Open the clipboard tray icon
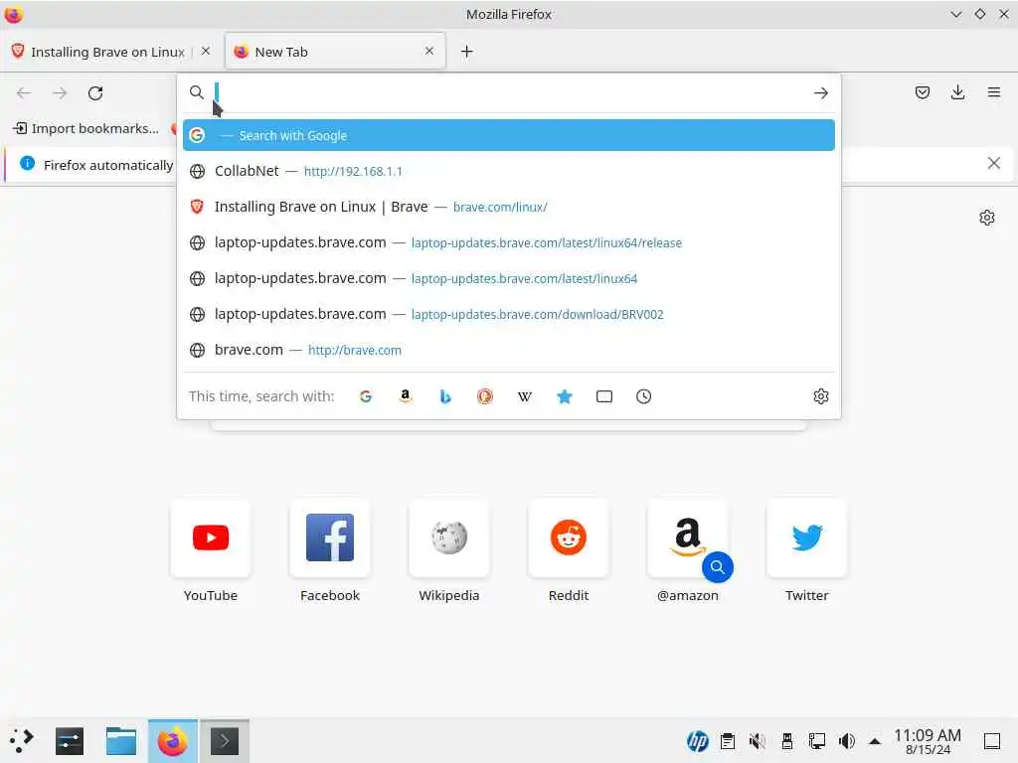 (x=728, y=741)
